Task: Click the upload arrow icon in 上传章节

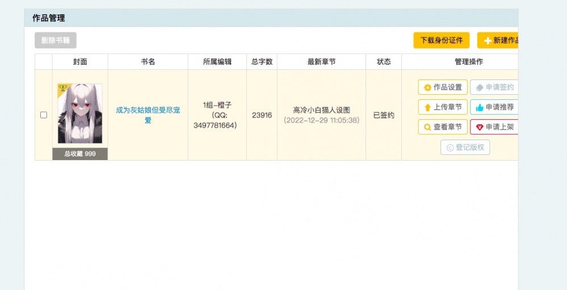Action: 427,107
